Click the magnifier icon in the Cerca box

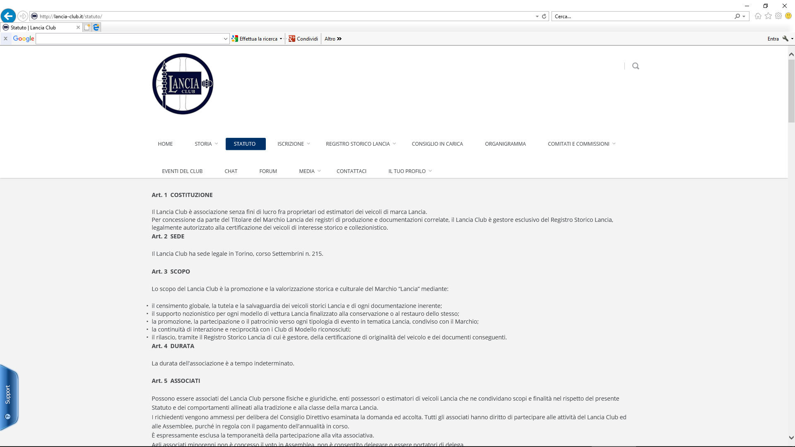click(x=737, y=16)
